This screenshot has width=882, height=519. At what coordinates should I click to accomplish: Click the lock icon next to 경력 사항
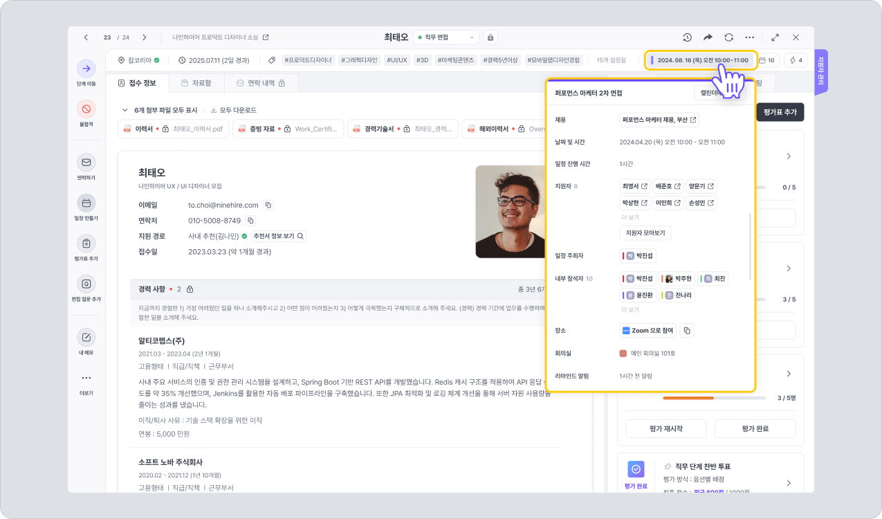click(190, 289)
